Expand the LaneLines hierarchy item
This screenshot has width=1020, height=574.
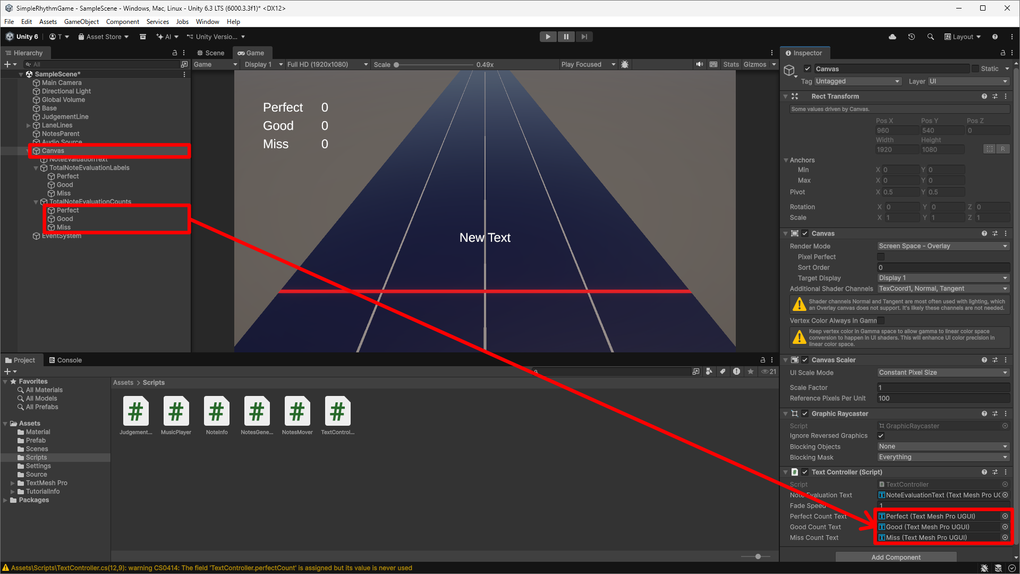point(28,125)
